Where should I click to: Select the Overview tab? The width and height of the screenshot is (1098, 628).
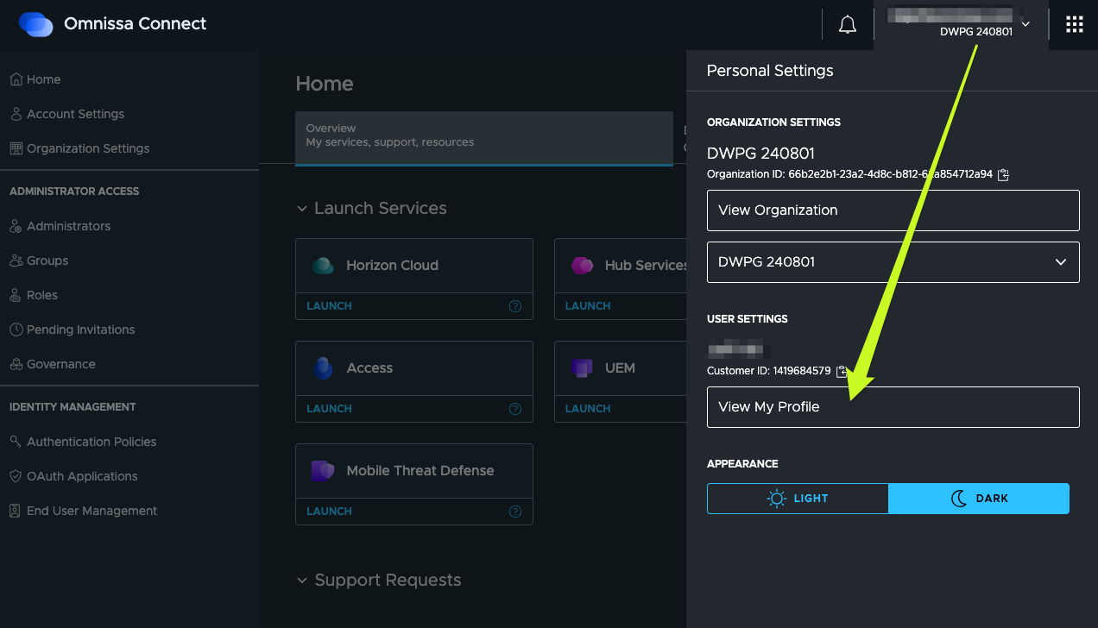click(483, 135)
